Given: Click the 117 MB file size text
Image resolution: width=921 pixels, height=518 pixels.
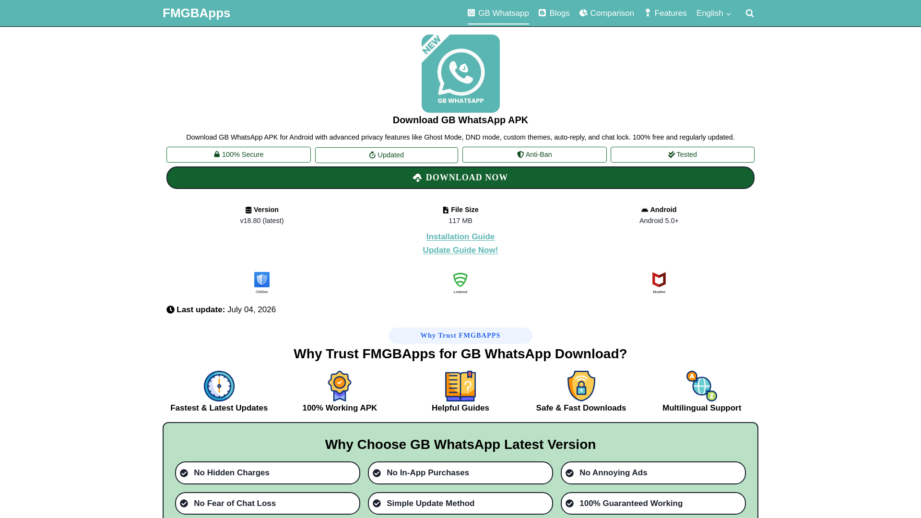Looking at the screenshot, I should pos(460,221).
